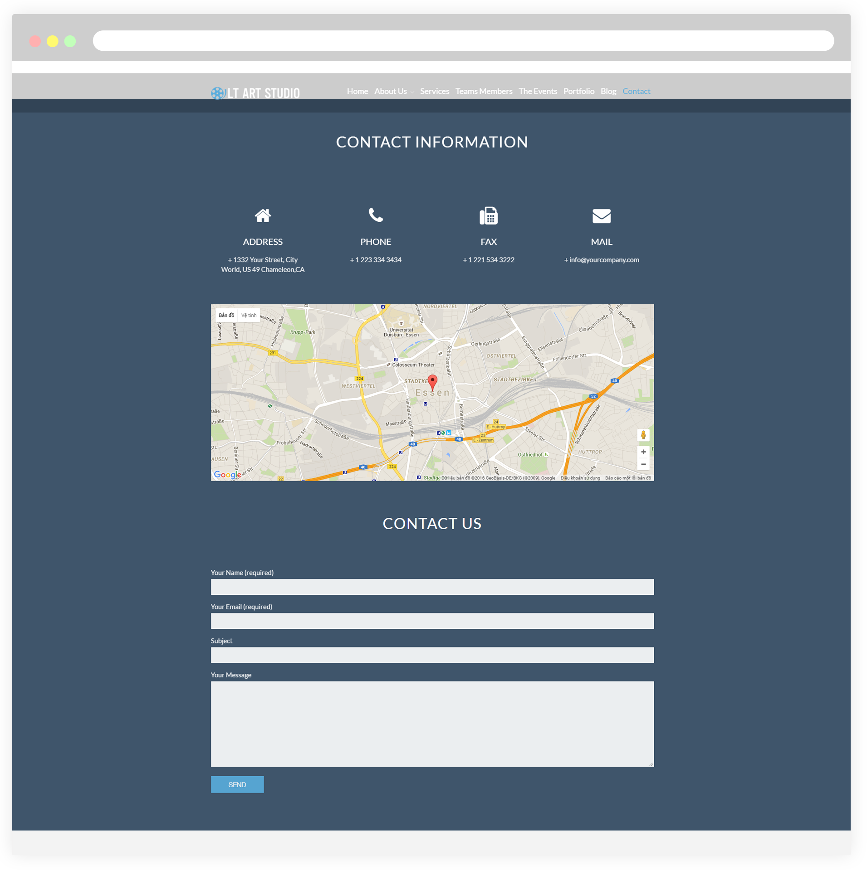Image resolution: width=867 pixels, height=871 pixels.
Task: Click the MAIL heading
Action: tap(602, 242)
